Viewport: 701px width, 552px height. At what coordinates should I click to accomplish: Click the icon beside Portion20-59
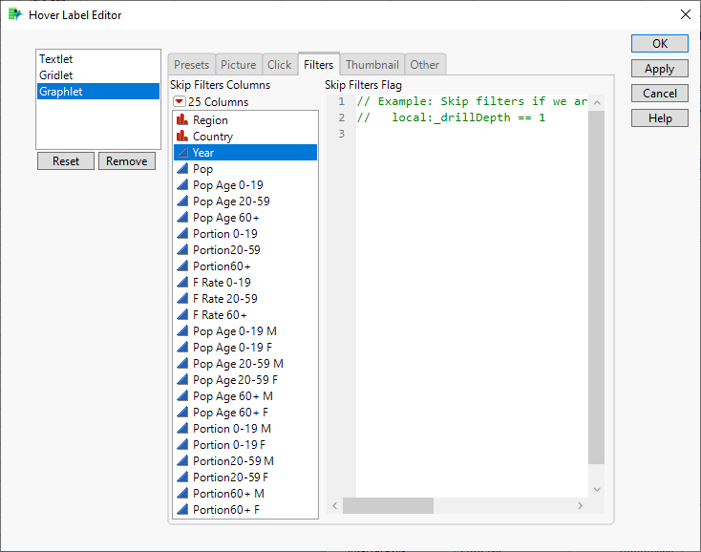[182, 250]
